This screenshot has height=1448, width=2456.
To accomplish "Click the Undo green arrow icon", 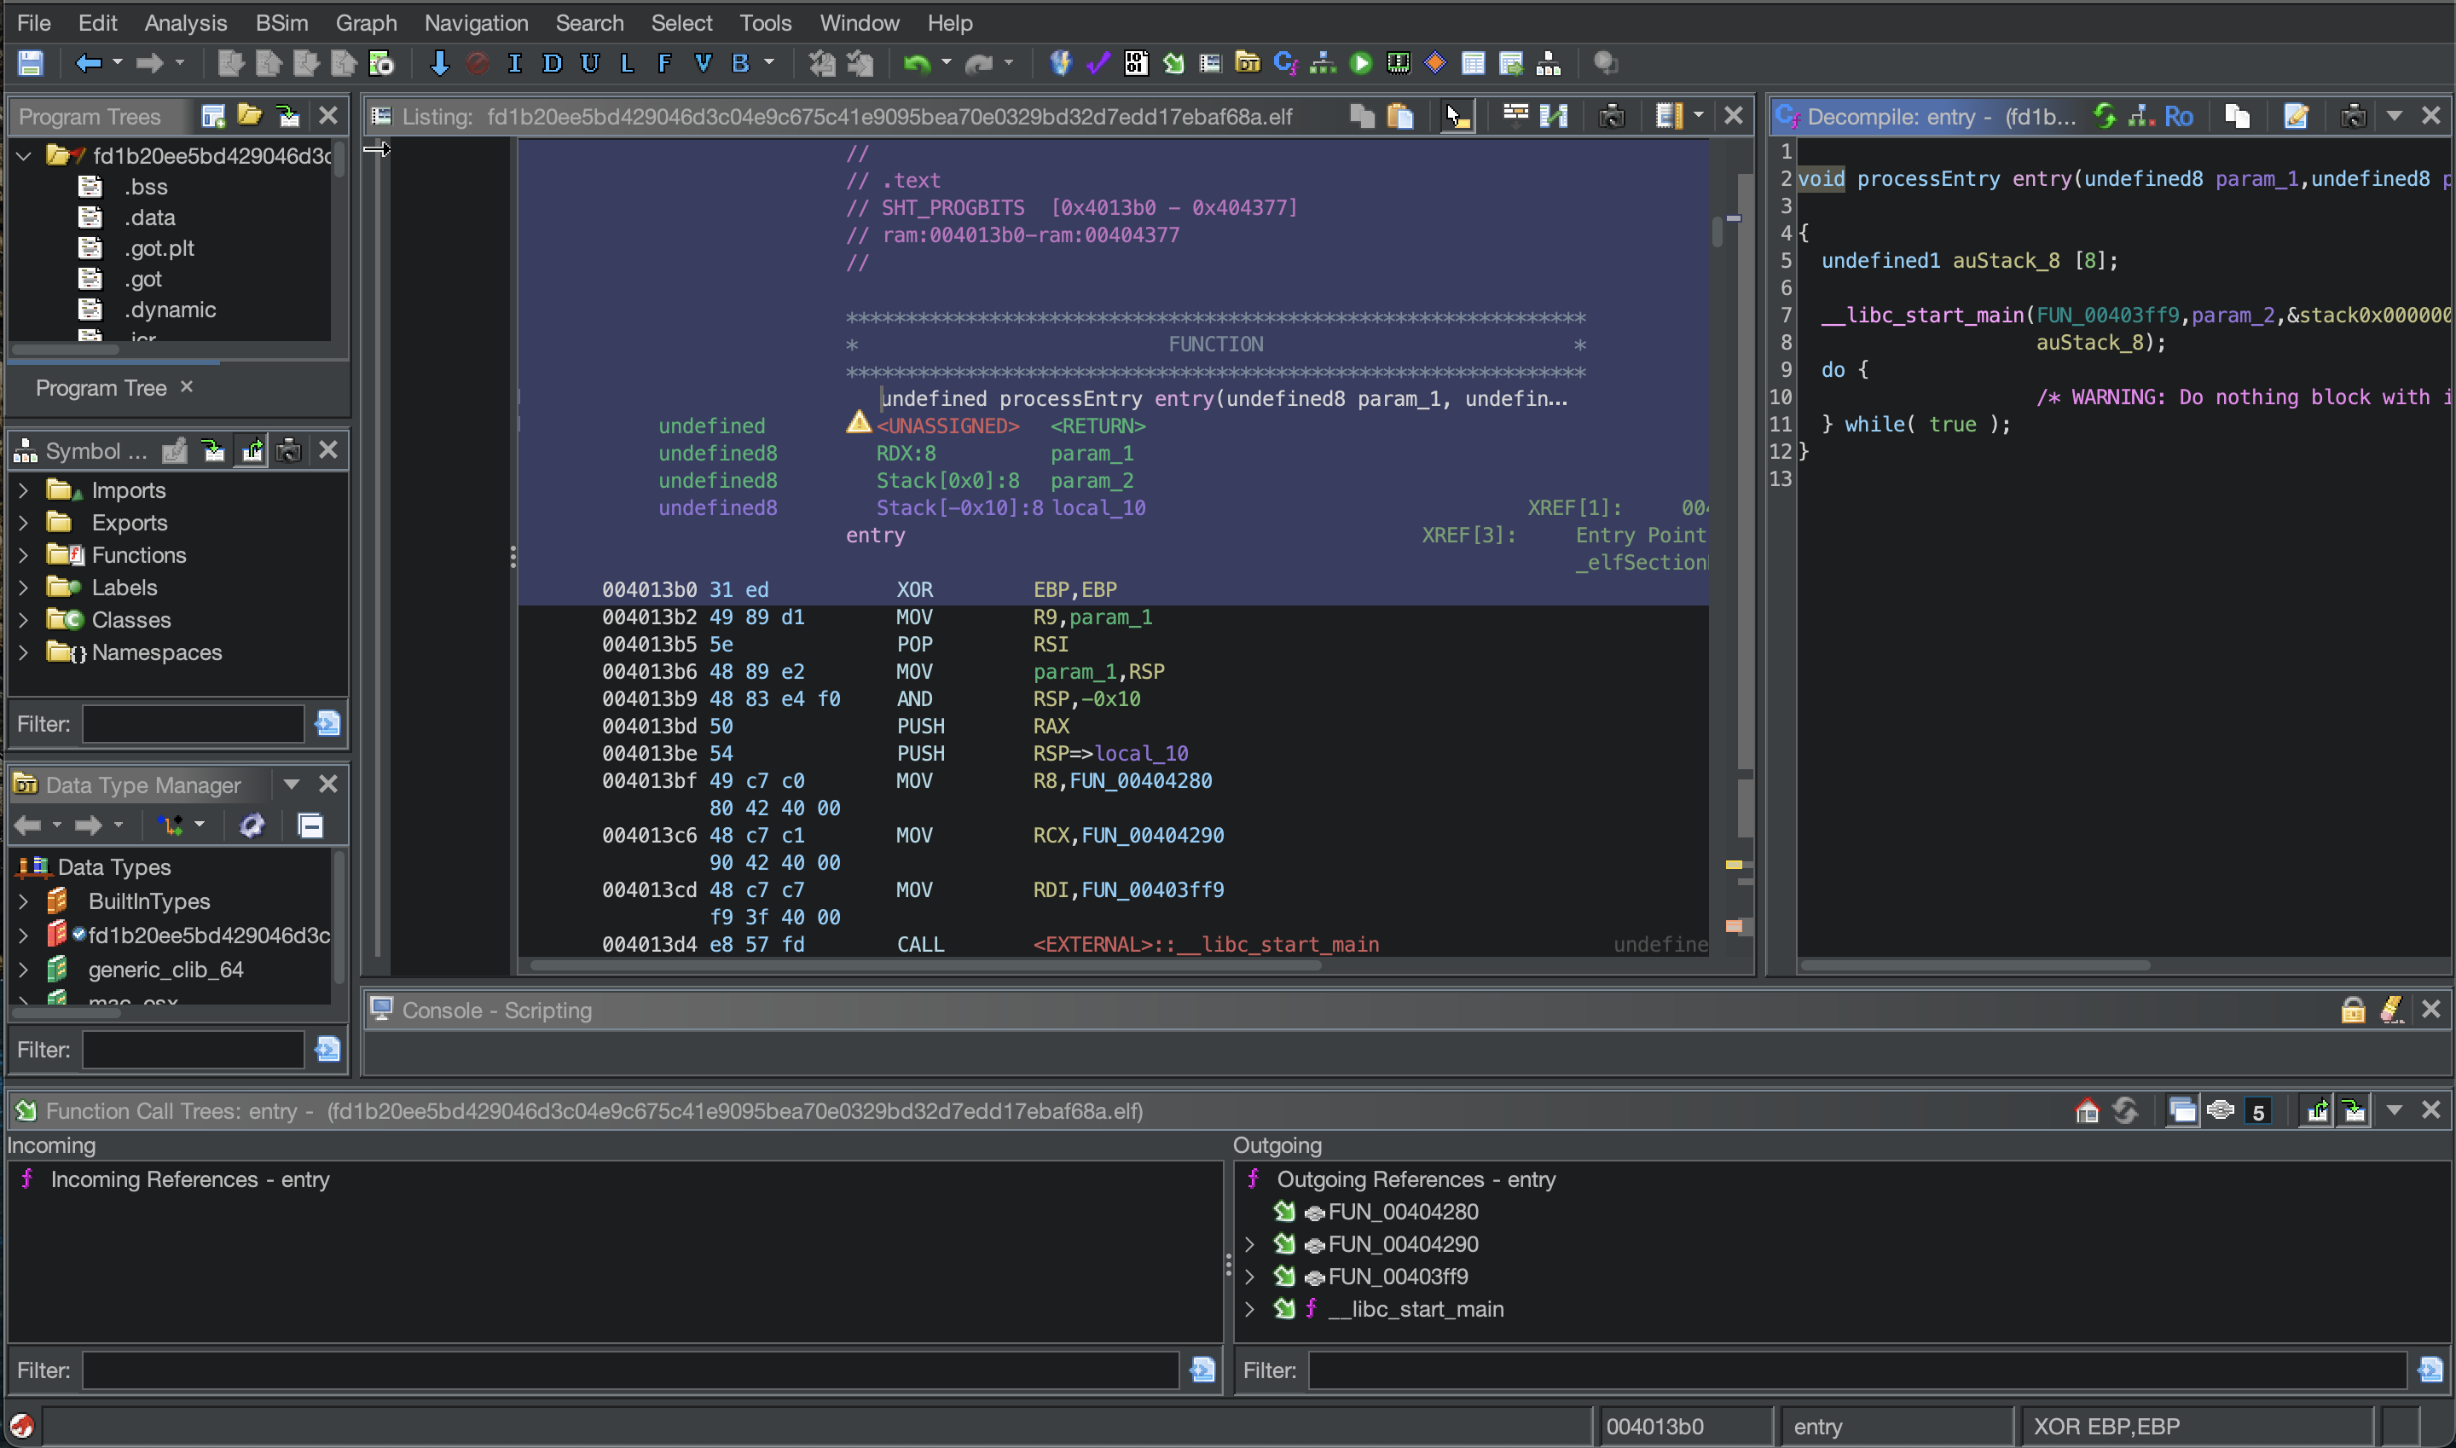I will [x=916, y=63].
